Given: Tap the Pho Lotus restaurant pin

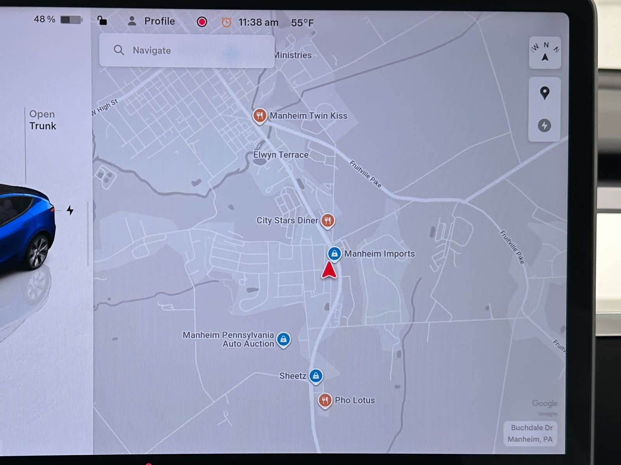Looking at the screenshot, I should point(325,400).
